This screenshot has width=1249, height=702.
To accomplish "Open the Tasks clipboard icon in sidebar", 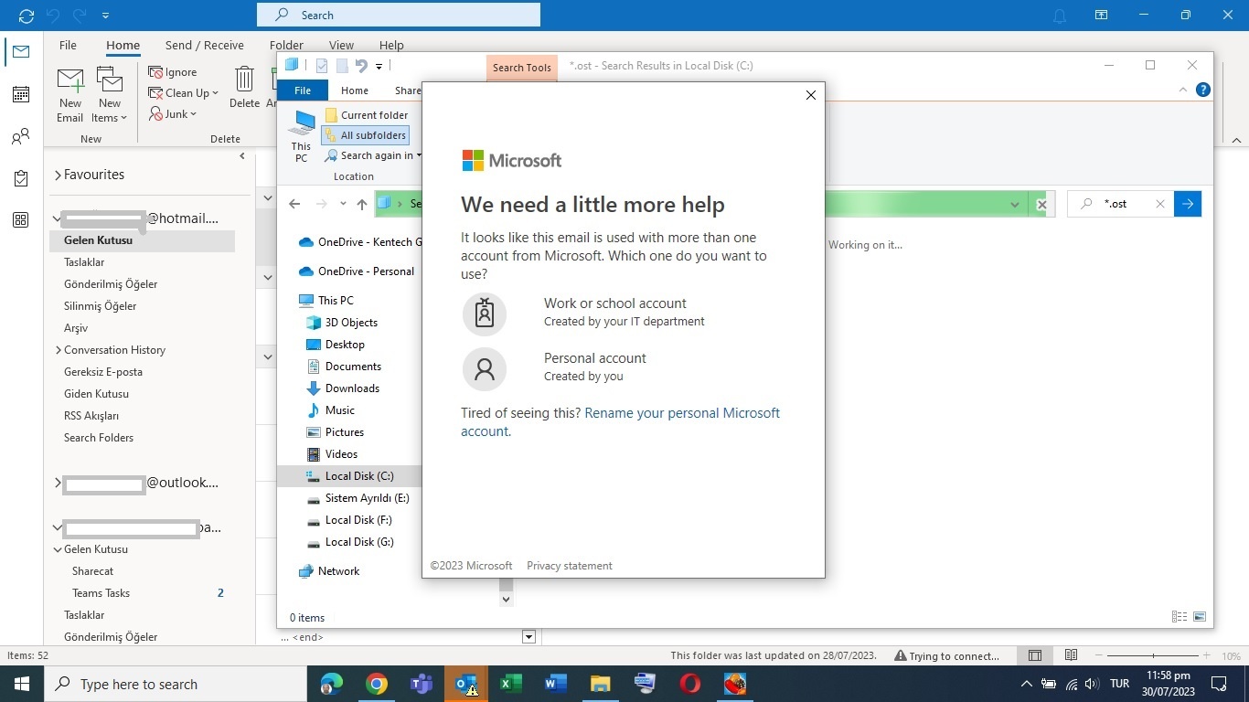I will (20, 178).
